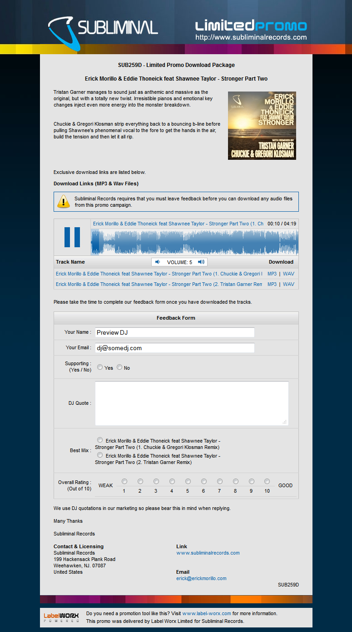
Task: Rate the release 6 out of 10
Action: pos(203,481)
